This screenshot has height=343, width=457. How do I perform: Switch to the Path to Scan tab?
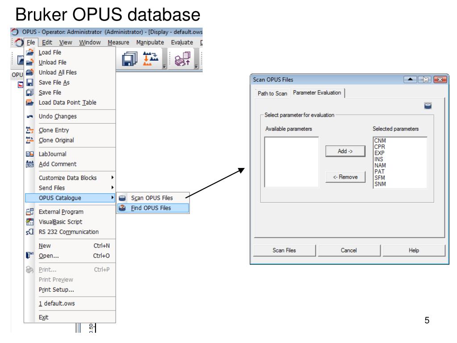point(272,94)
